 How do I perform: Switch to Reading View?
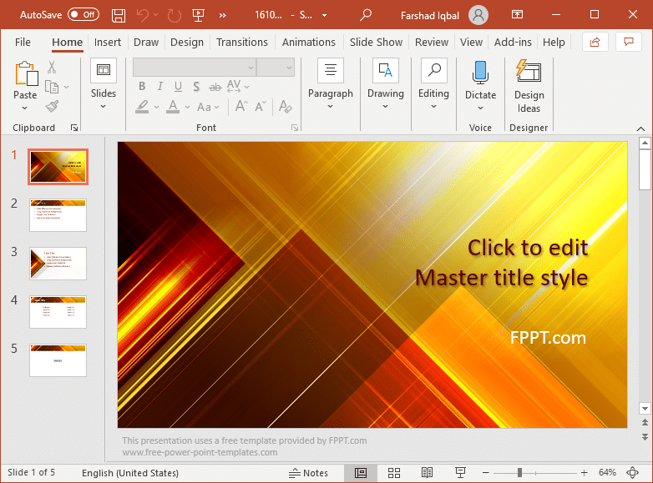click(427, 473)
